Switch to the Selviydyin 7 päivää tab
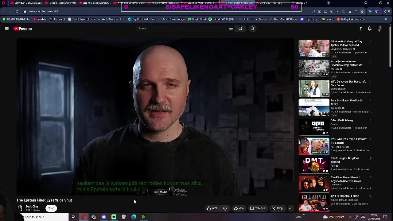 [x=26, y=3]
